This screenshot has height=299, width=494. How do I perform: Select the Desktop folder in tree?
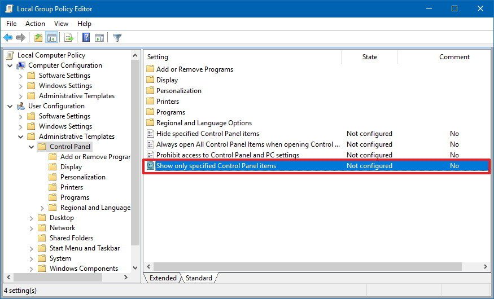pyautogui.click(x=62, y=218)
